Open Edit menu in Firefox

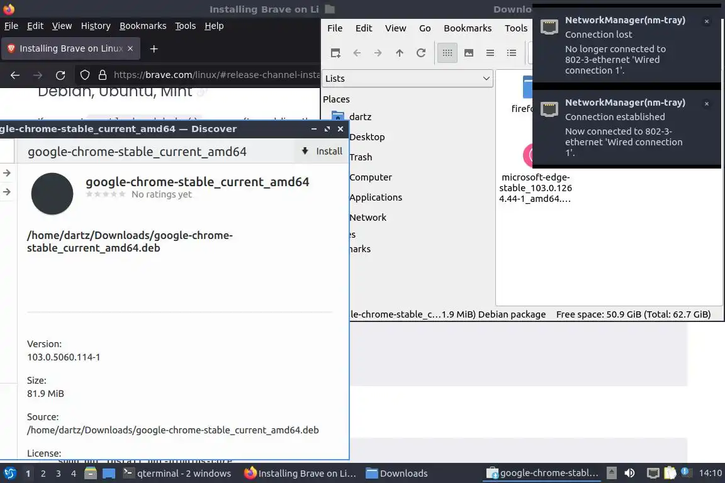point(35,26)
